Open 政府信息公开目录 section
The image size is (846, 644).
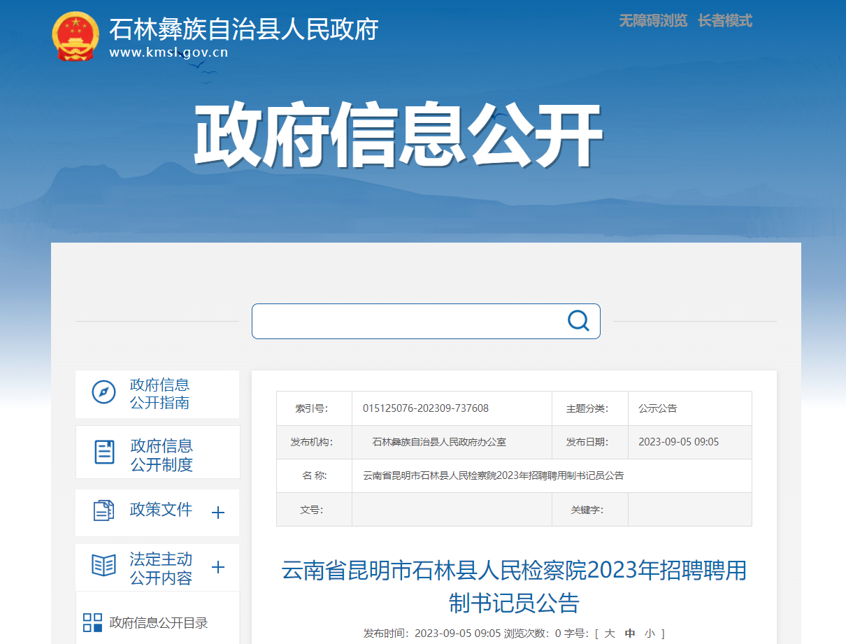click(x=159, y=622)
